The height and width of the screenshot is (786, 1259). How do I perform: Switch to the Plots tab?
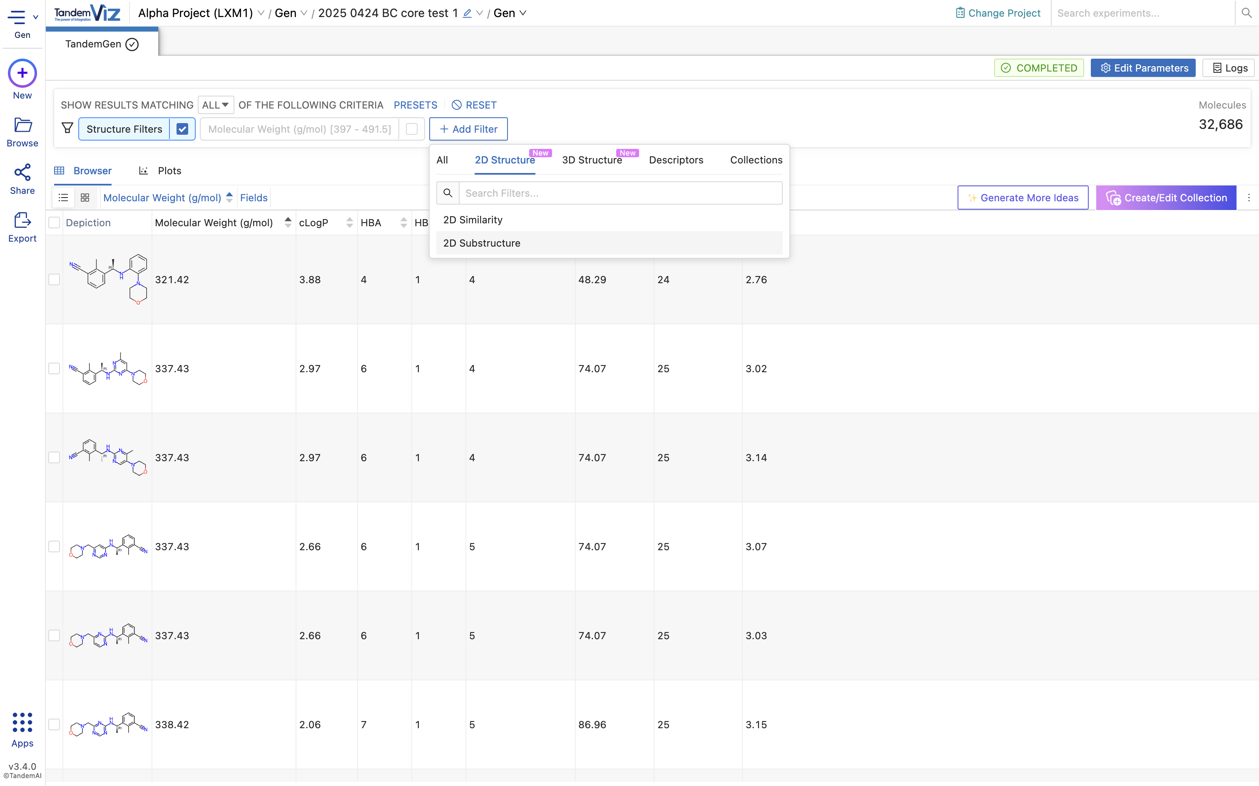[160, 171]
